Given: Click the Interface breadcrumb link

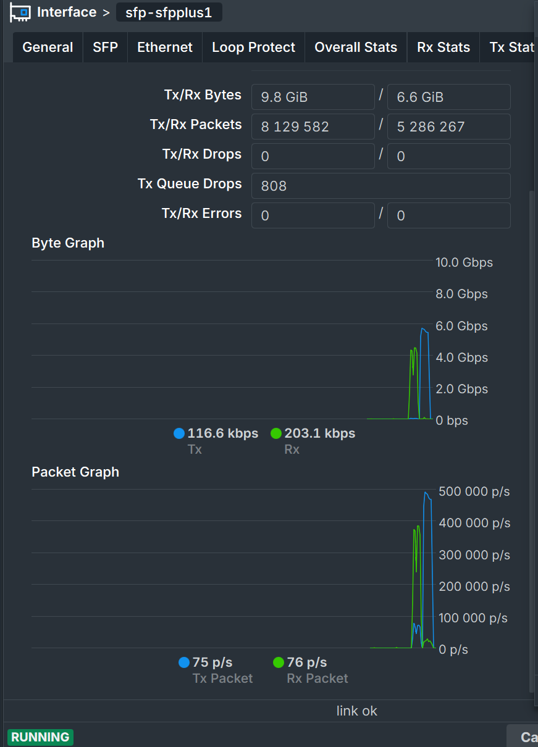Looking at the screenshot, I should click(67, 12).
